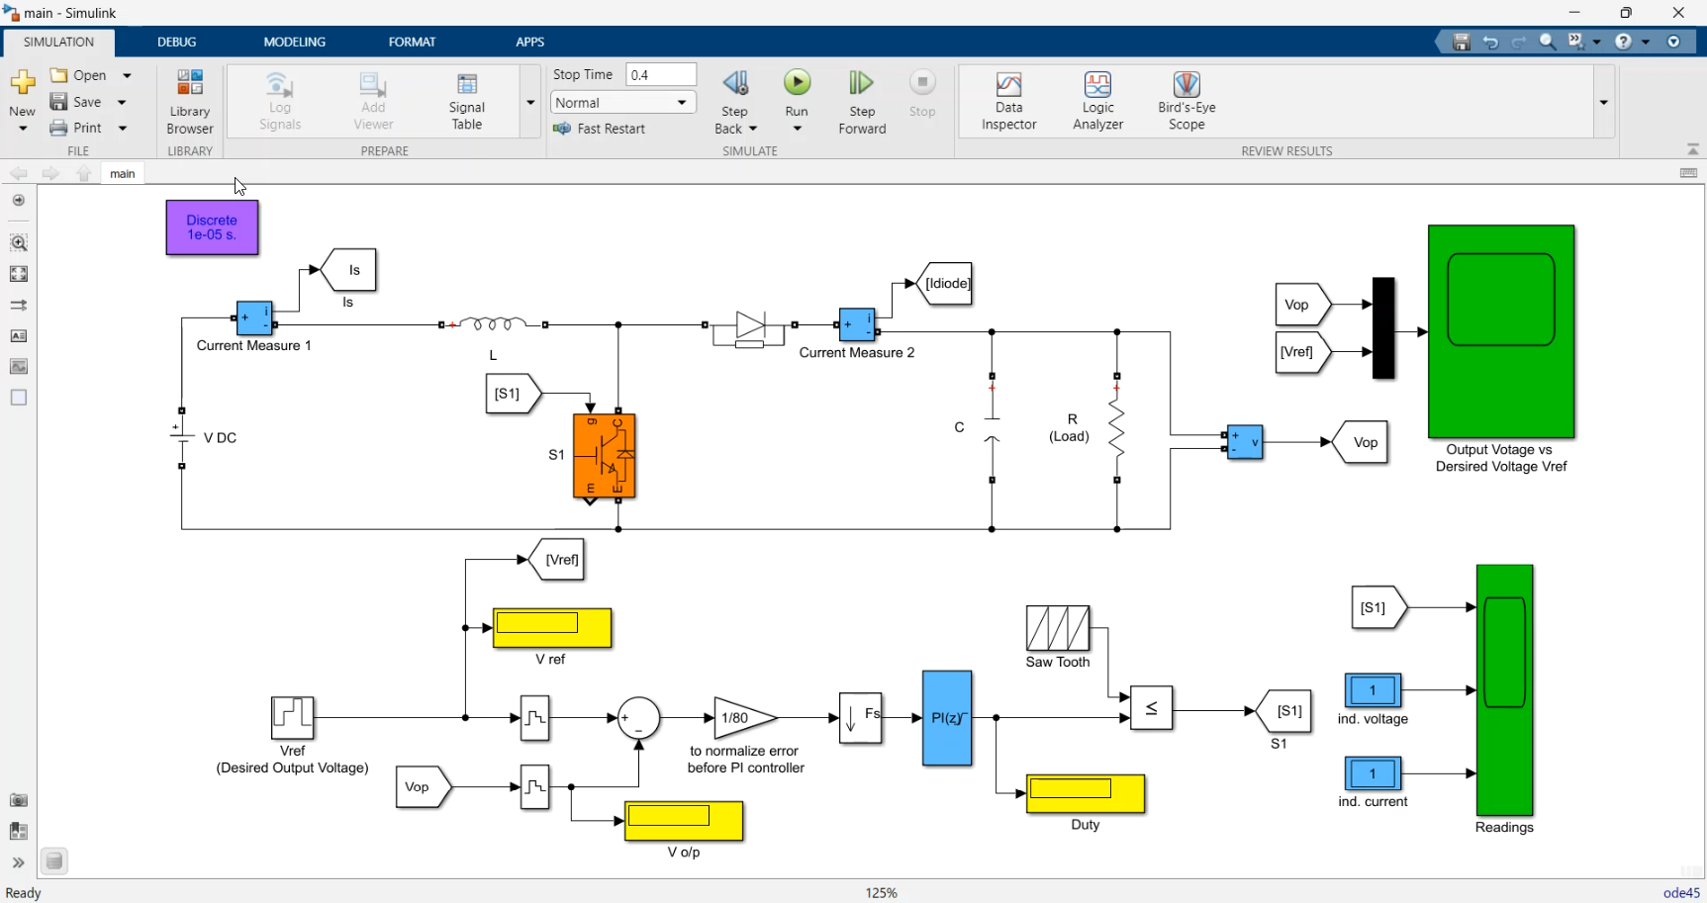The image size is (1707, 903).
Task: Click the Step Back icon
Action: [735, 83]
